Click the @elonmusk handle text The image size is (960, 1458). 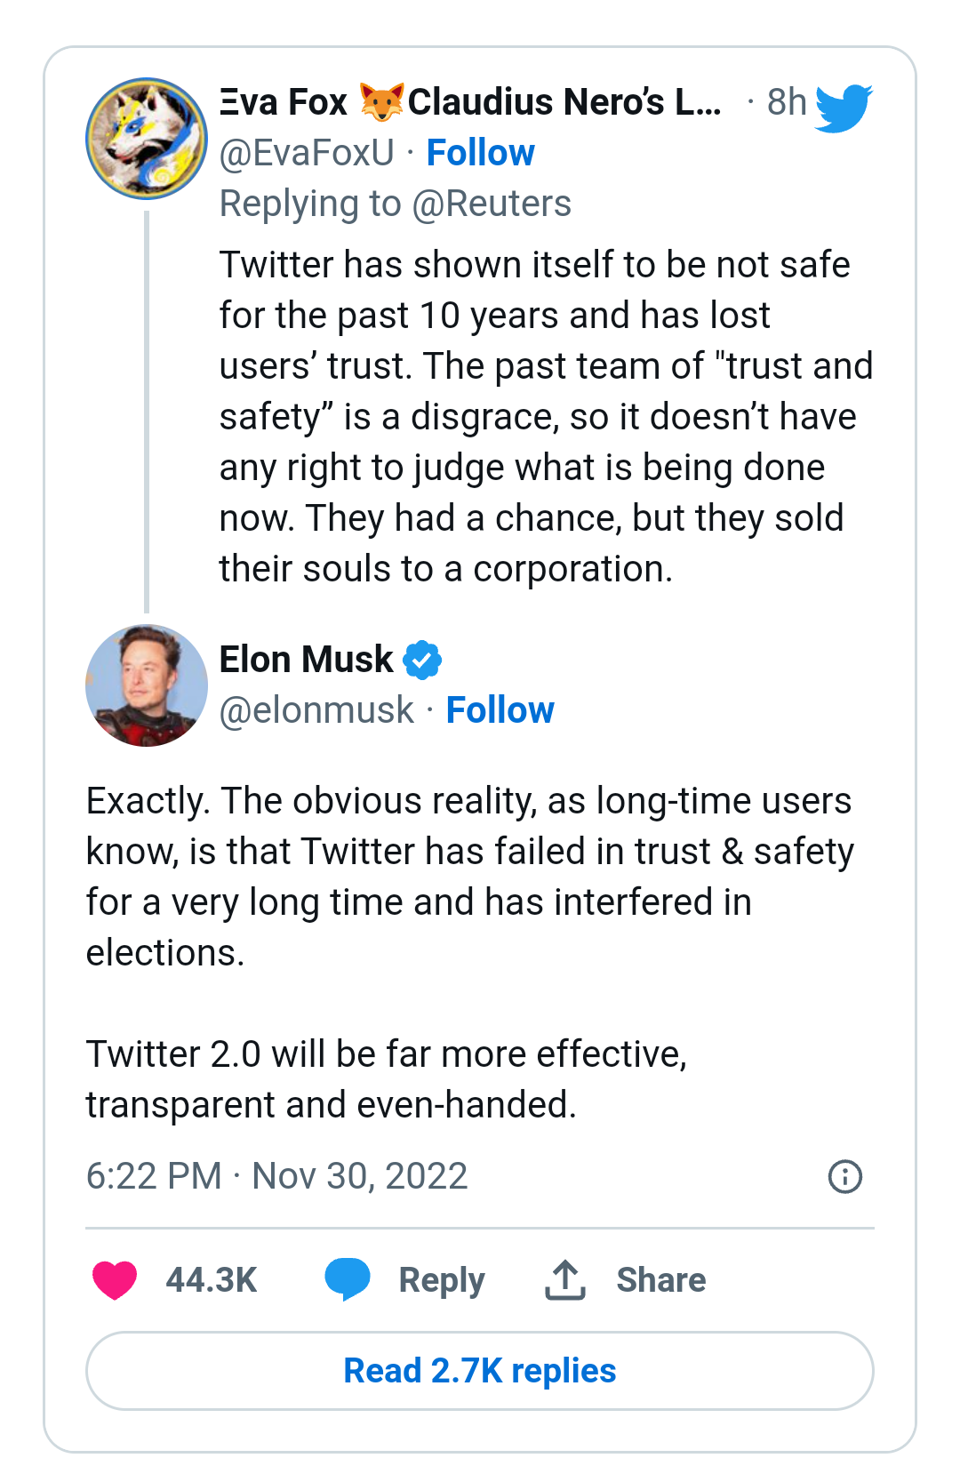(316, 710)
